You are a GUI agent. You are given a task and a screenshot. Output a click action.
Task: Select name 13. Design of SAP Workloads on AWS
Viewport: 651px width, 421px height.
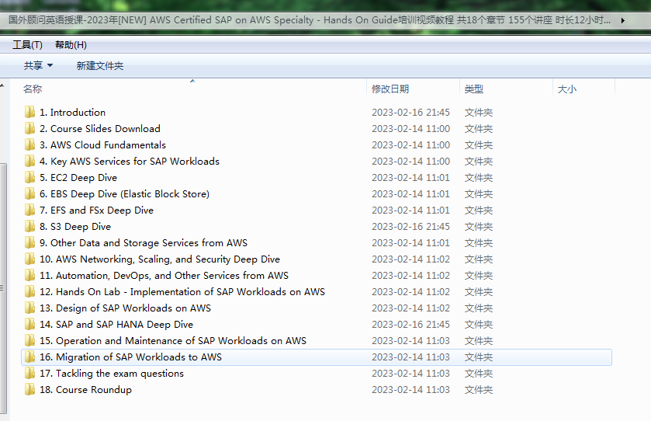pos(126,308)
